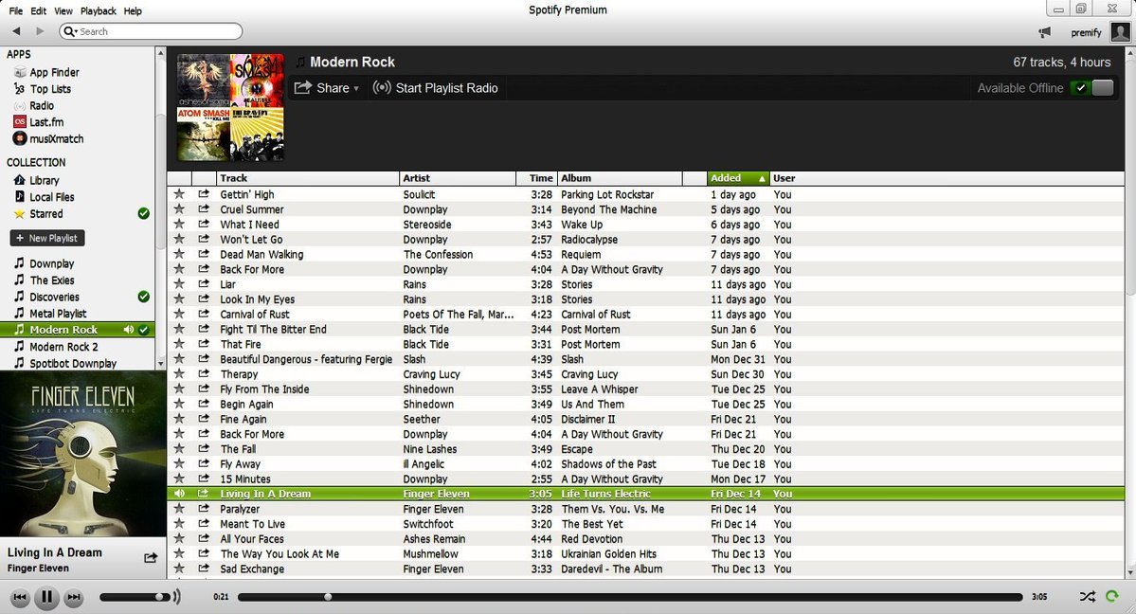Sort by Added column

[737, 178]
